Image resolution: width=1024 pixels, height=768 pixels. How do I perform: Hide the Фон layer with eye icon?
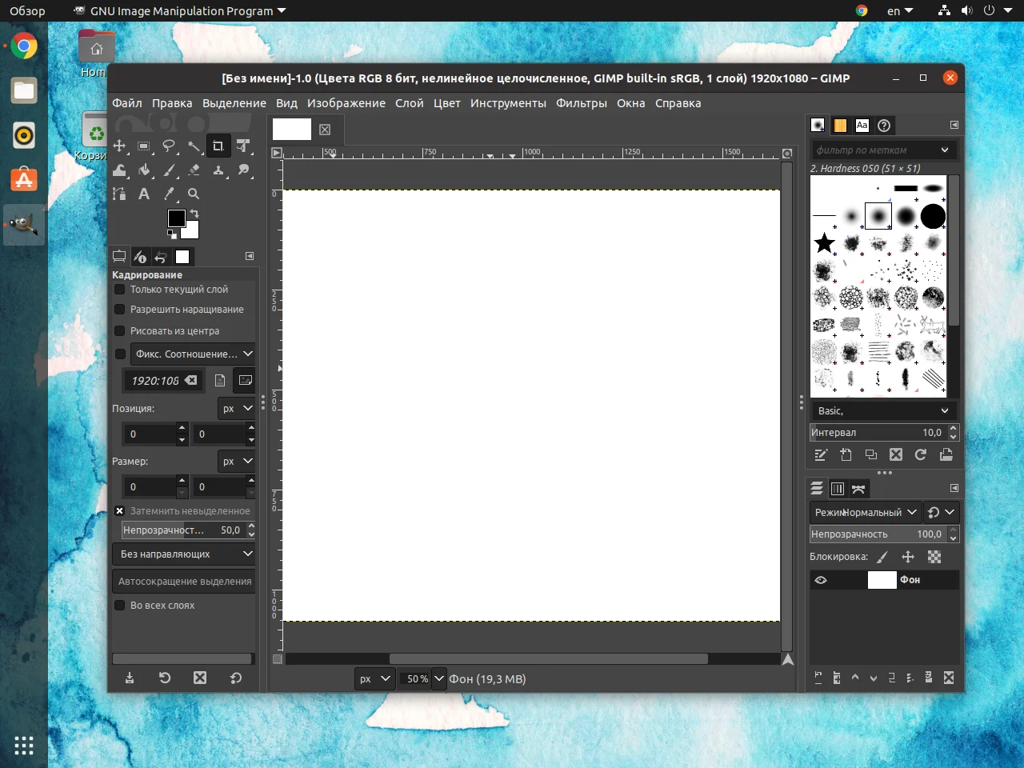[821, 580]
